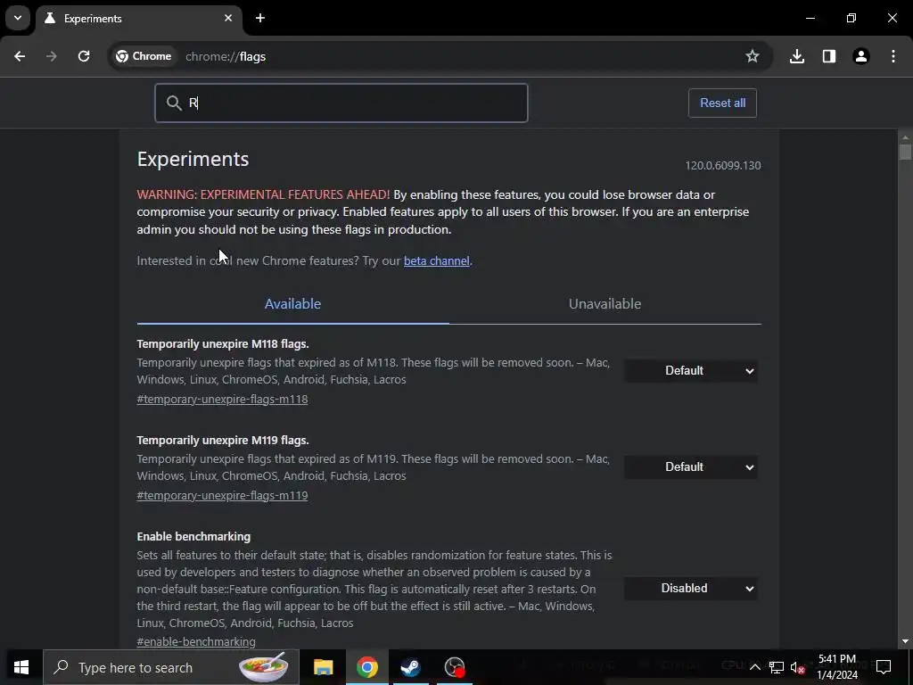913x685 pixels.
Task: Click the WARNING: EXPERIMENTAL FEATURES AHEAD text
Action: pyautogui.click(x=263, y=194)
